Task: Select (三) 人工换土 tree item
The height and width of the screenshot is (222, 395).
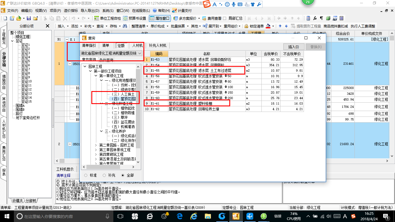Action: click(x=123, y=94)
